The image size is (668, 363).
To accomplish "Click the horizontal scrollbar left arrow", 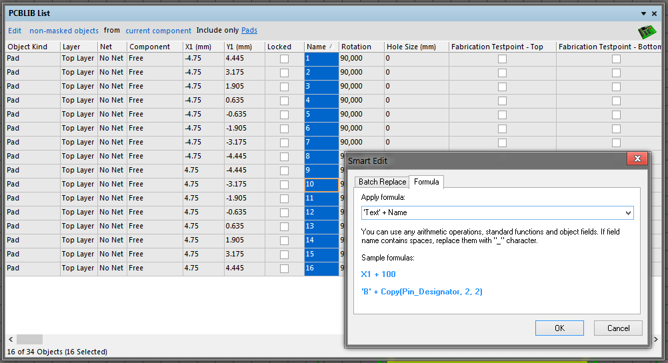I will pyautogui.click(x=11, y=339).
